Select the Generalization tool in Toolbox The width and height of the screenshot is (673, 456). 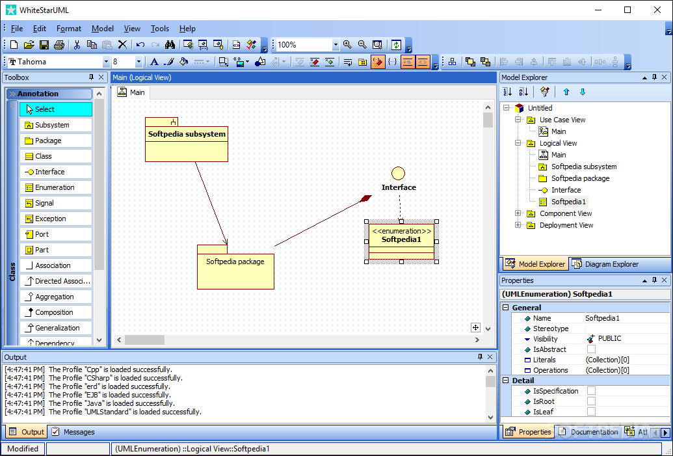click(56, 328)
